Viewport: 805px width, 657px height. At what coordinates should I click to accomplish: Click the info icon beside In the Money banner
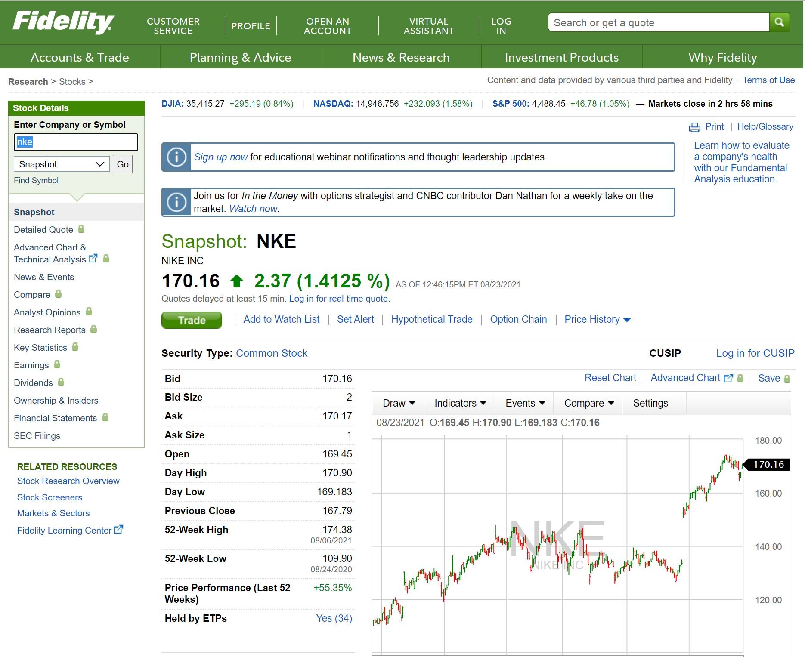coord(176,202)
